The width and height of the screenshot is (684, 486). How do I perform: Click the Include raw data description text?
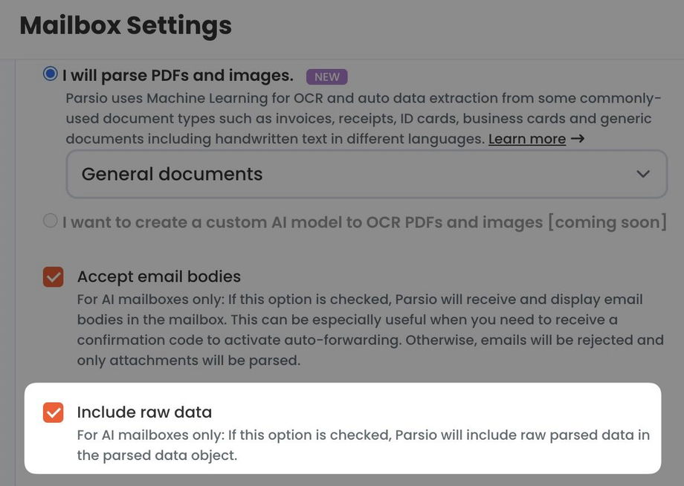click(x=363, y=444)
